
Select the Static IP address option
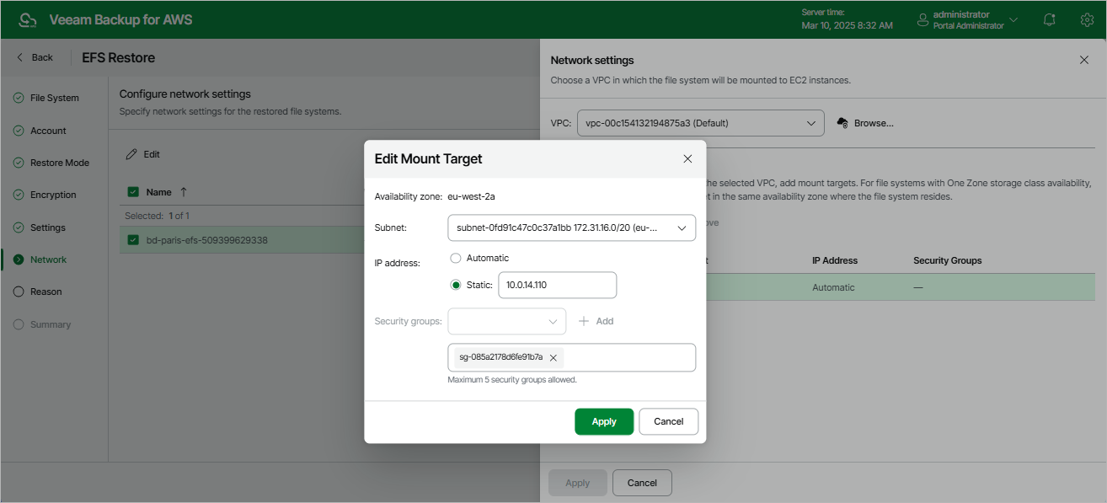coord(456,285)
